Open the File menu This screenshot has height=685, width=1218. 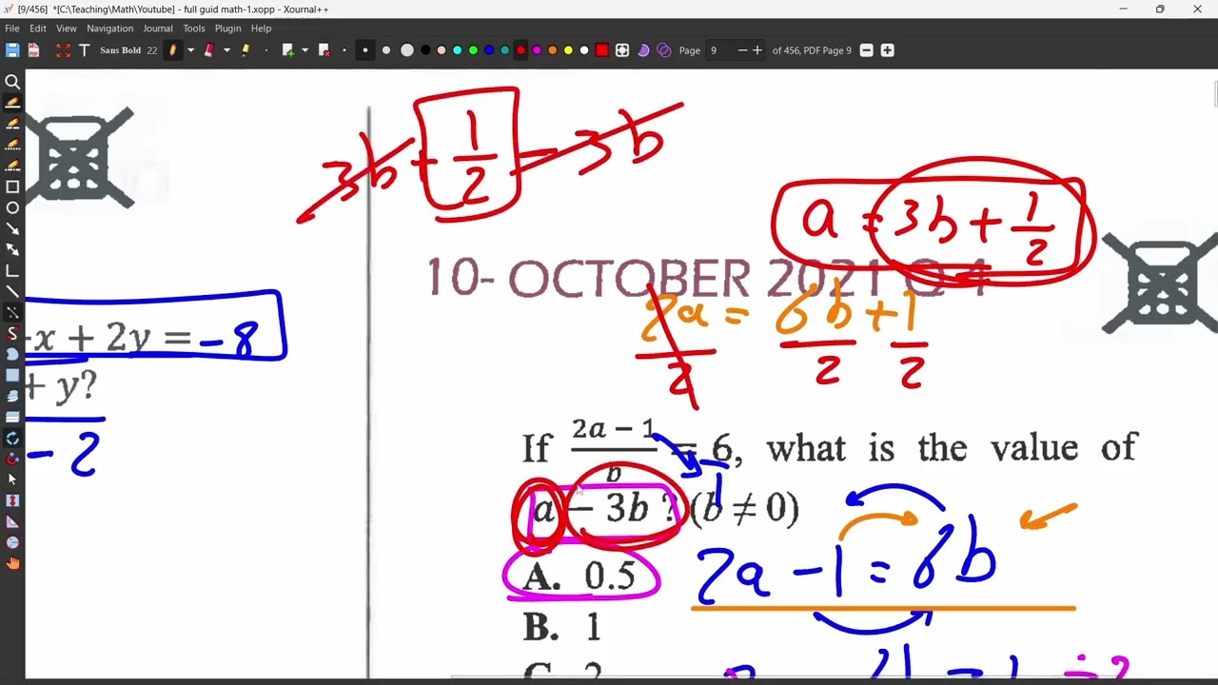[x=12, y=29]
